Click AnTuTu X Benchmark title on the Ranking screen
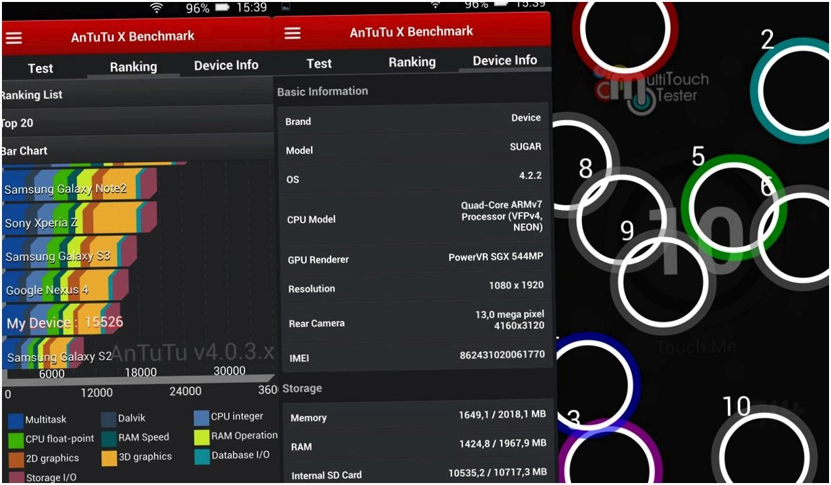Image resolution: width=831 pixels, height=485 pixels. tap(133, 37)
